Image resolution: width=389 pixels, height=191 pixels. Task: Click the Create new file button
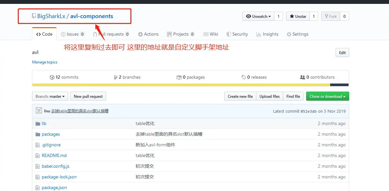[240, 96]
